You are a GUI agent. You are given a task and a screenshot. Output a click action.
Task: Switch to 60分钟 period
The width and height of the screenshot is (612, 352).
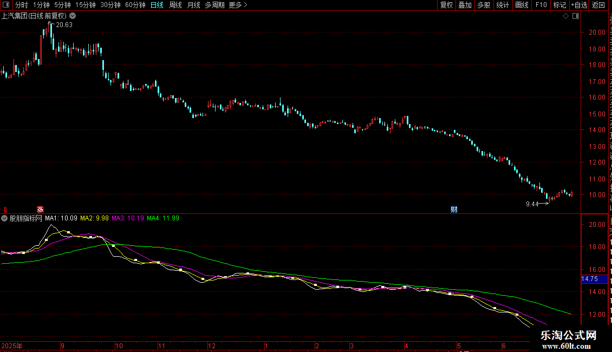tap(135, 5)
